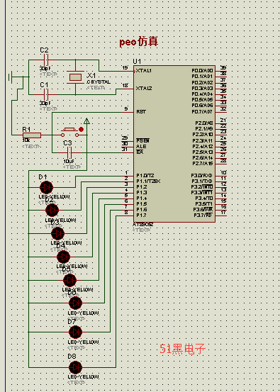Select the D8 yellow LED symbol

point(75,367)
